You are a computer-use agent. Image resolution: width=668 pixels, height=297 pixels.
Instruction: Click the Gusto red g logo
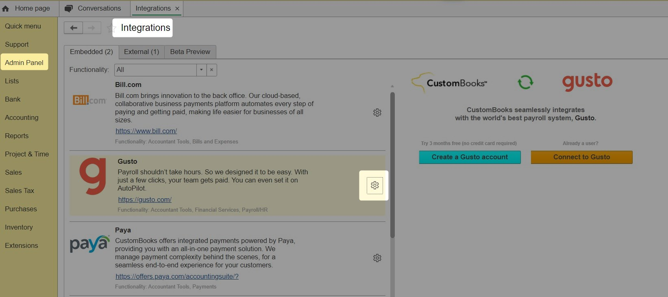(x=93, y=177)
